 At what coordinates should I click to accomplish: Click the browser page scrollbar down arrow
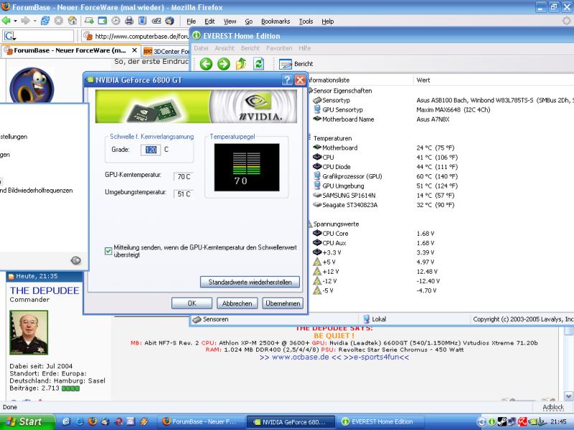[x=568, y=396]
